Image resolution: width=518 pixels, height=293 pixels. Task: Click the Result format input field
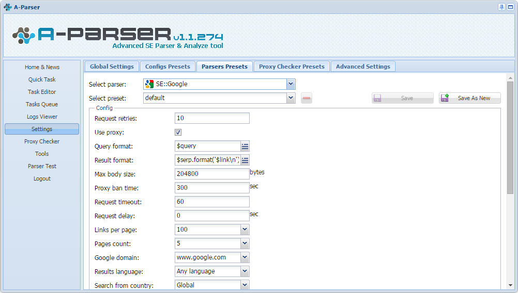tap(207, 160)
